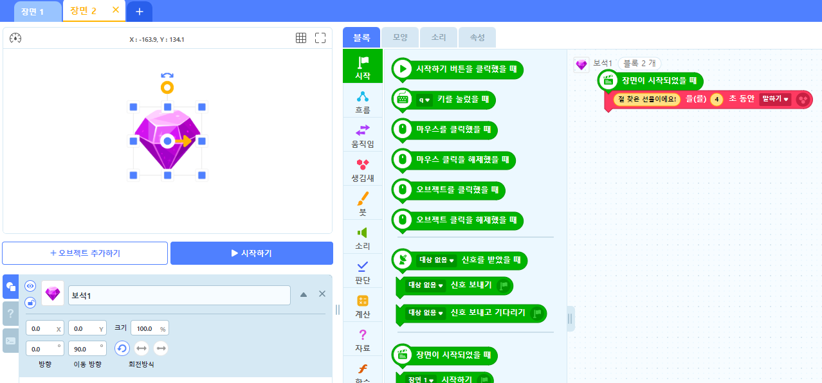Open the 모양 tab

(400, 37)
